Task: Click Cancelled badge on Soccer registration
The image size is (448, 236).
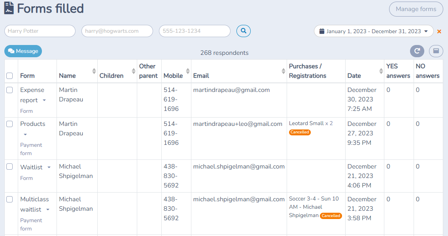Action: [331, 215]
